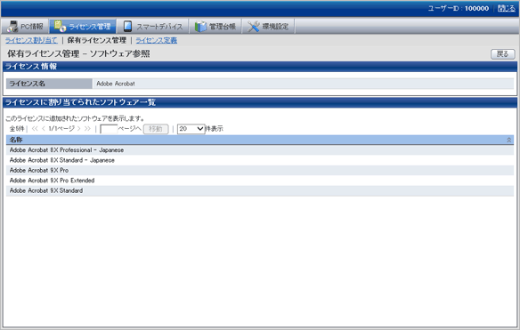The height and width of the screenshot is (330, 520).
Task: Click the PC情報 computer icon
Action: point(12,27)
